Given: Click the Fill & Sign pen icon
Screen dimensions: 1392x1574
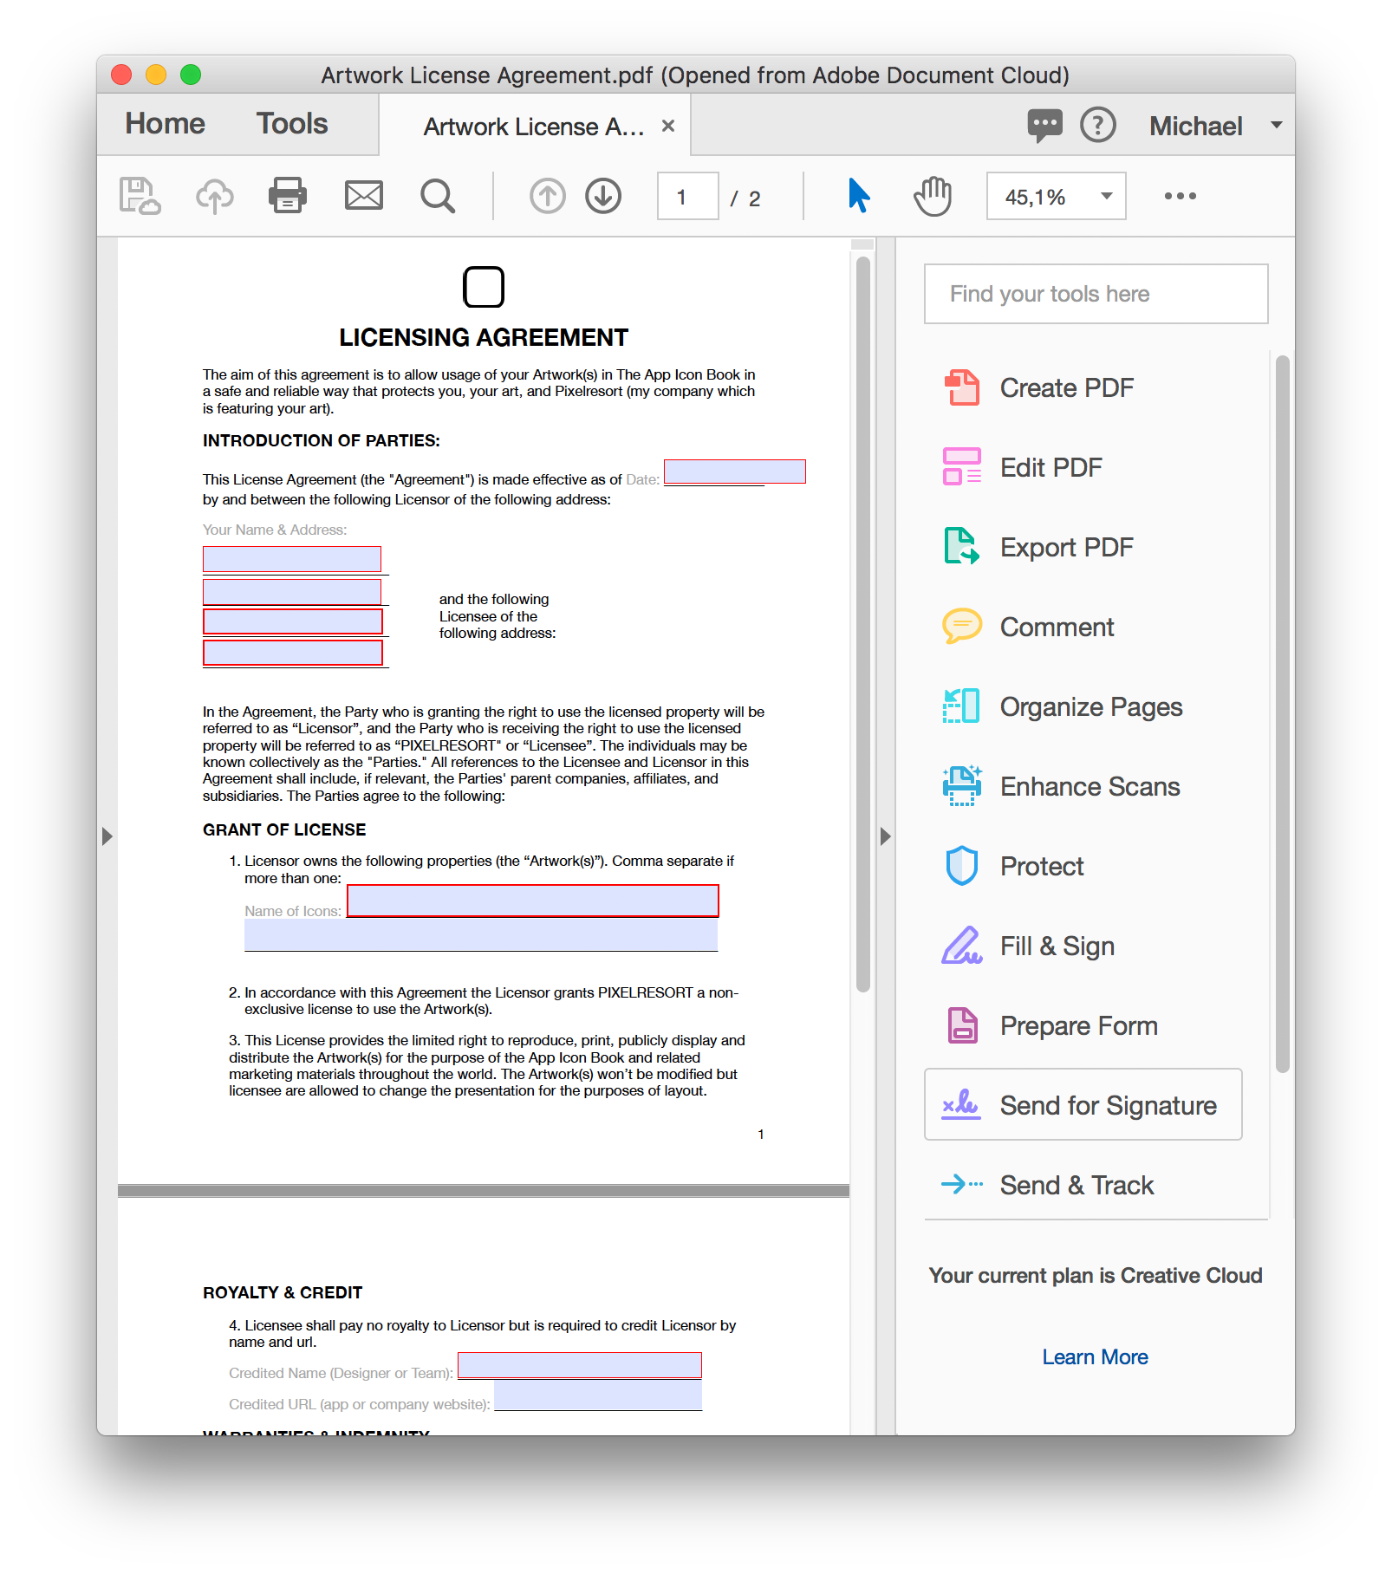Looking at the screenshot, I should [961, 946].
